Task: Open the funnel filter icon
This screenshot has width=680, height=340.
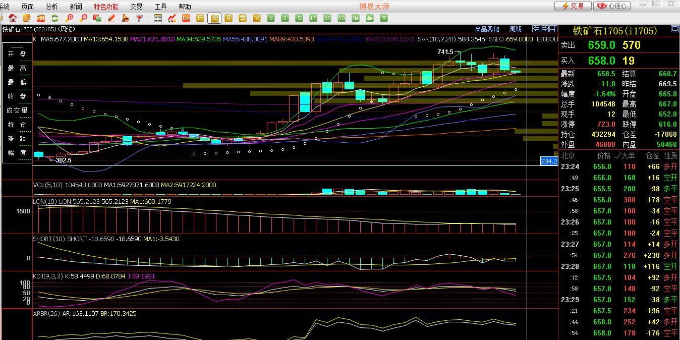Action: (x=140, y=18)
